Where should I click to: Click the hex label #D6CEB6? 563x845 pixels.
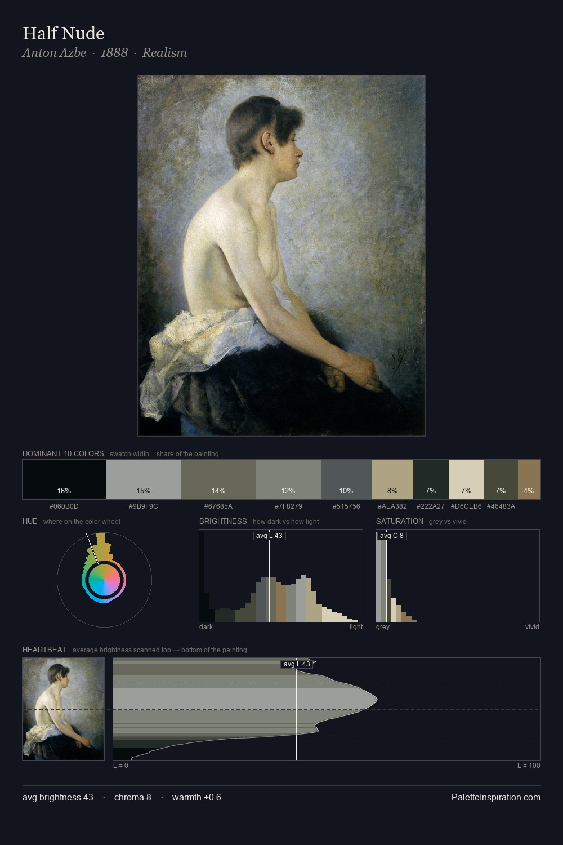point(466,506)
